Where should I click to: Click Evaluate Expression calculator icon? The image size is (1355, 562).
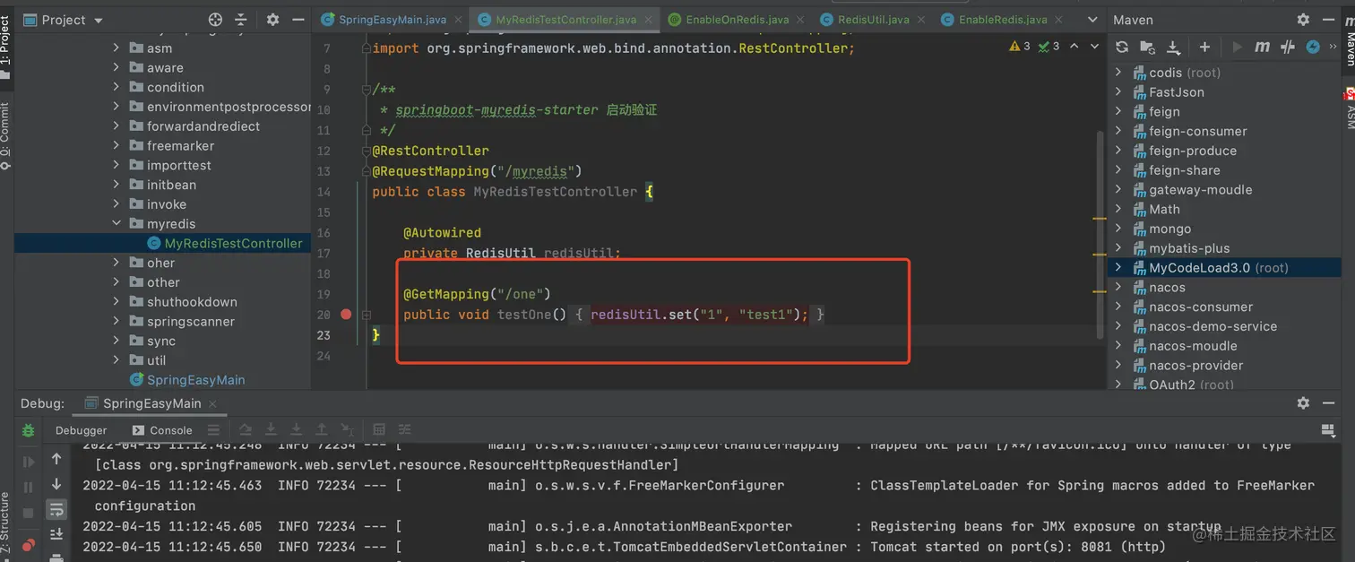[379, 430]
